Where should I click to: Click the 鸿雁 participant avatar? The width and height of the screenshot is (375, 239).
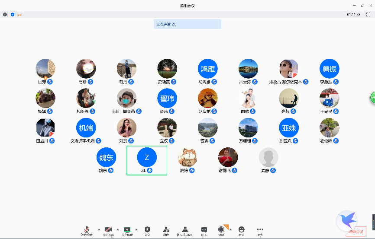pyautogui.click(x=208, y=68)
